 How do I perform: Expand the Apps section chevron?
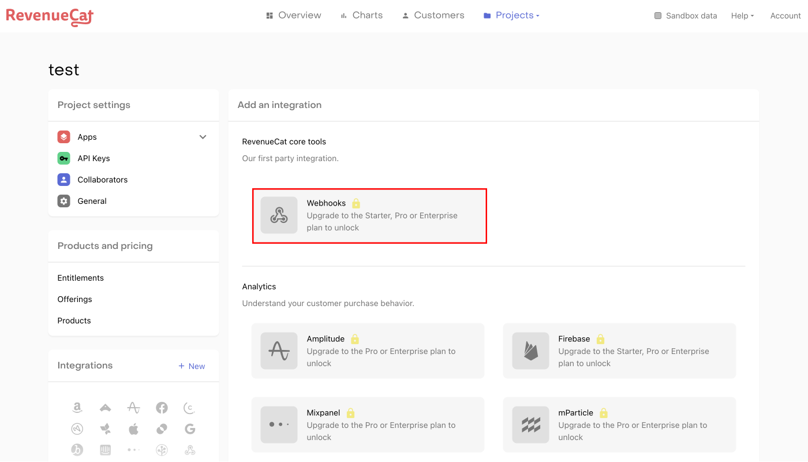pos(203,137)
